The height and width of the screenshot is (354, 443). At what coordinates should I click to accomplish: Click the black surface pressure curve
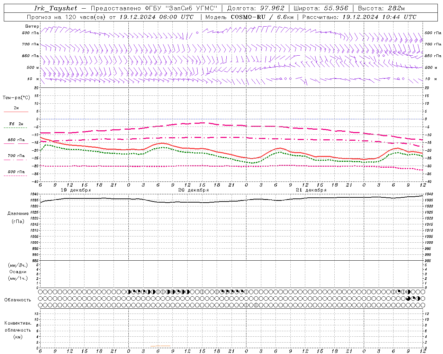[x=232, y=201]
